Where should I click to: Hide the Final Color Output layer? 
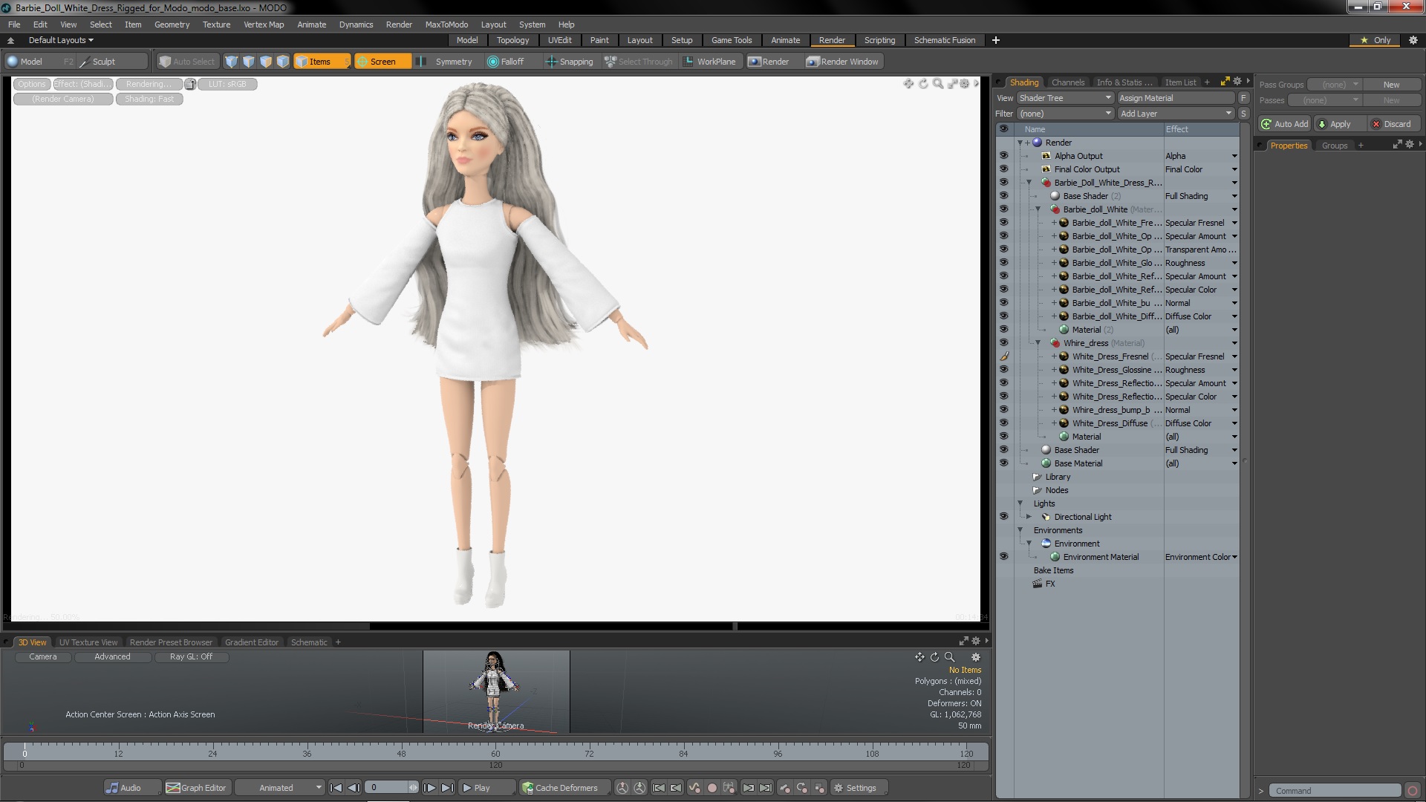click(1003, 169)
